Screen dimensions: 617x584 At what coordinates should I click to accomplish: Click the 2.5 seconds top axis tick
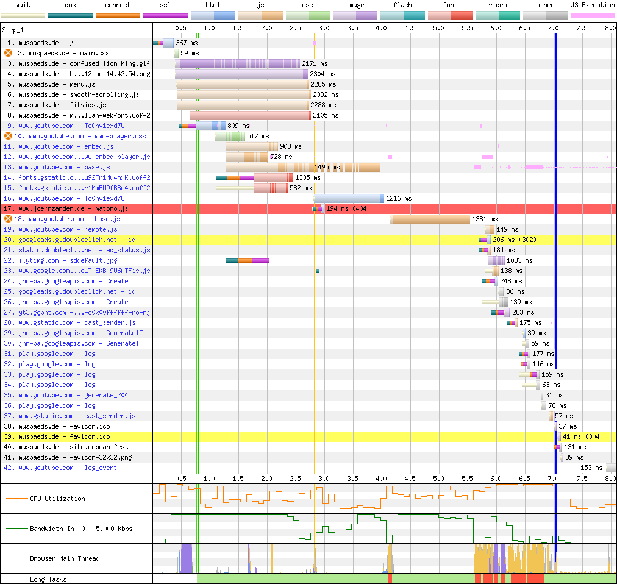tap(295, 28)
